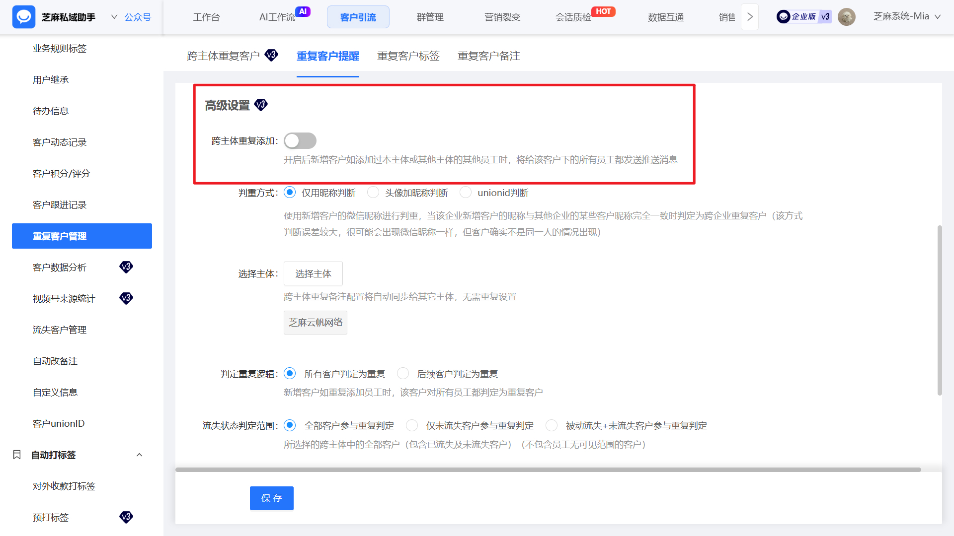The image size is (954, 536).
Task: Open 客户unionID in sidebar
Action: pos(59,423)
